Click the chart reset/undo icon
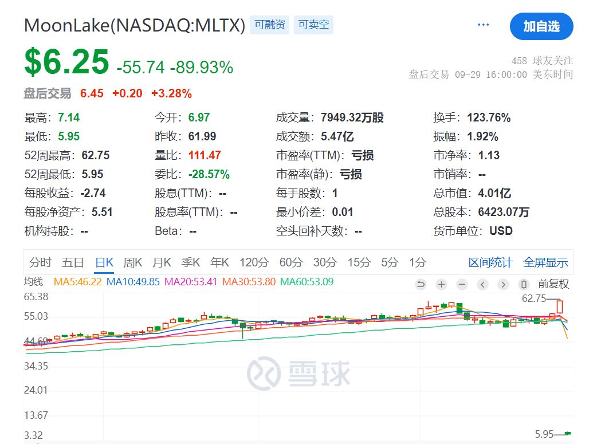Image resolution: width=601 pixels, height=444 pixels. pos(421,284)
